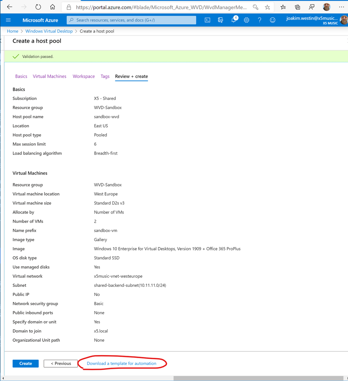The width and height of the screenshot is (348, 381).
Task: Click the 'X5 - Shared' subscription value
Action: [x=105, y=98]
